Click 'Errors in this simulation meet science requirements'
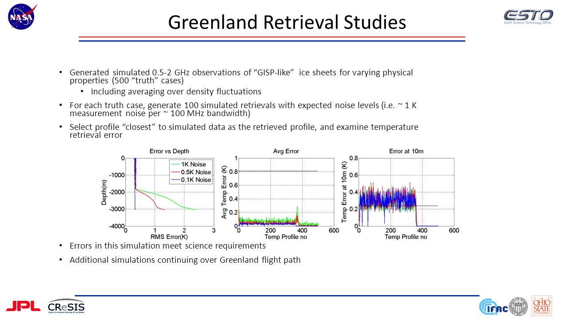 tap(167, 245)
